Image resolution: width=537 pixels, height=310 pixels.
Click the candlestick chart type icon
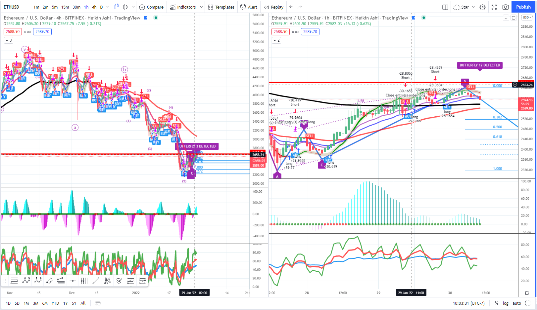coord(117,7)
